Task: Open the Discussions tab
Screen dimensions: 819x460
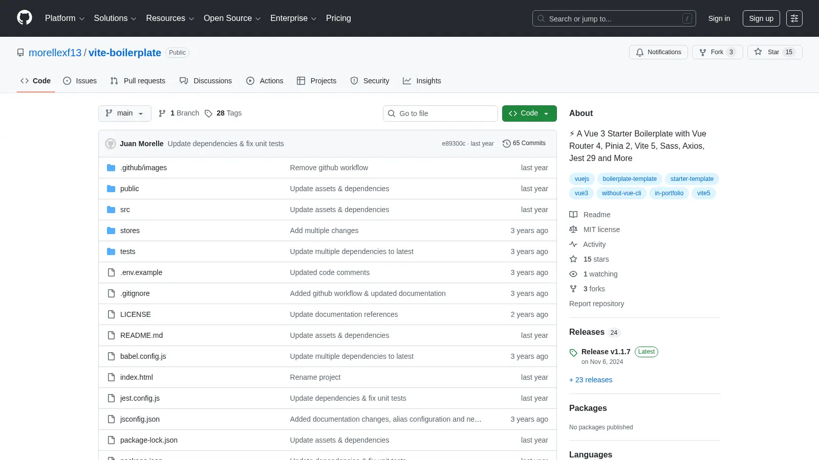Action: coord(206,81)
